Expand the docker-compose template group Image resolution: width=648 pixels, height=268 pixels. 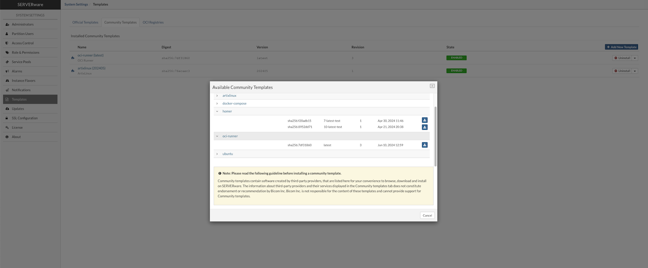[x=217, y=103]
